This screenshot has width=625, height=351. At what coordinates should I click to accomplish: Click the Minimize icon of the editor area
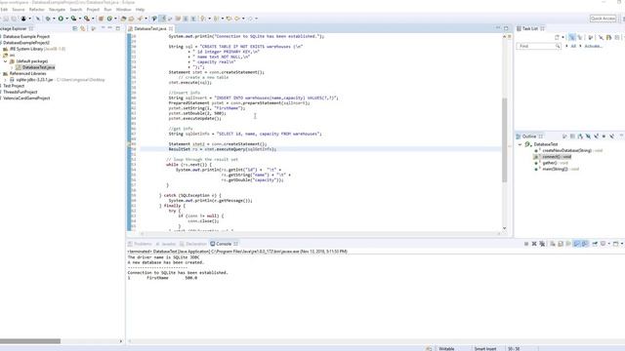(498, 28)
